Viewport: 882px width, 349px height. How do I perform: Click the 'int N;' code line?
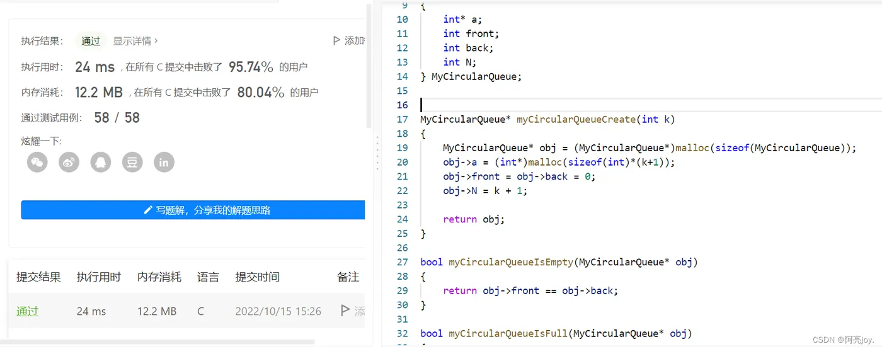(x=460, y=62)
